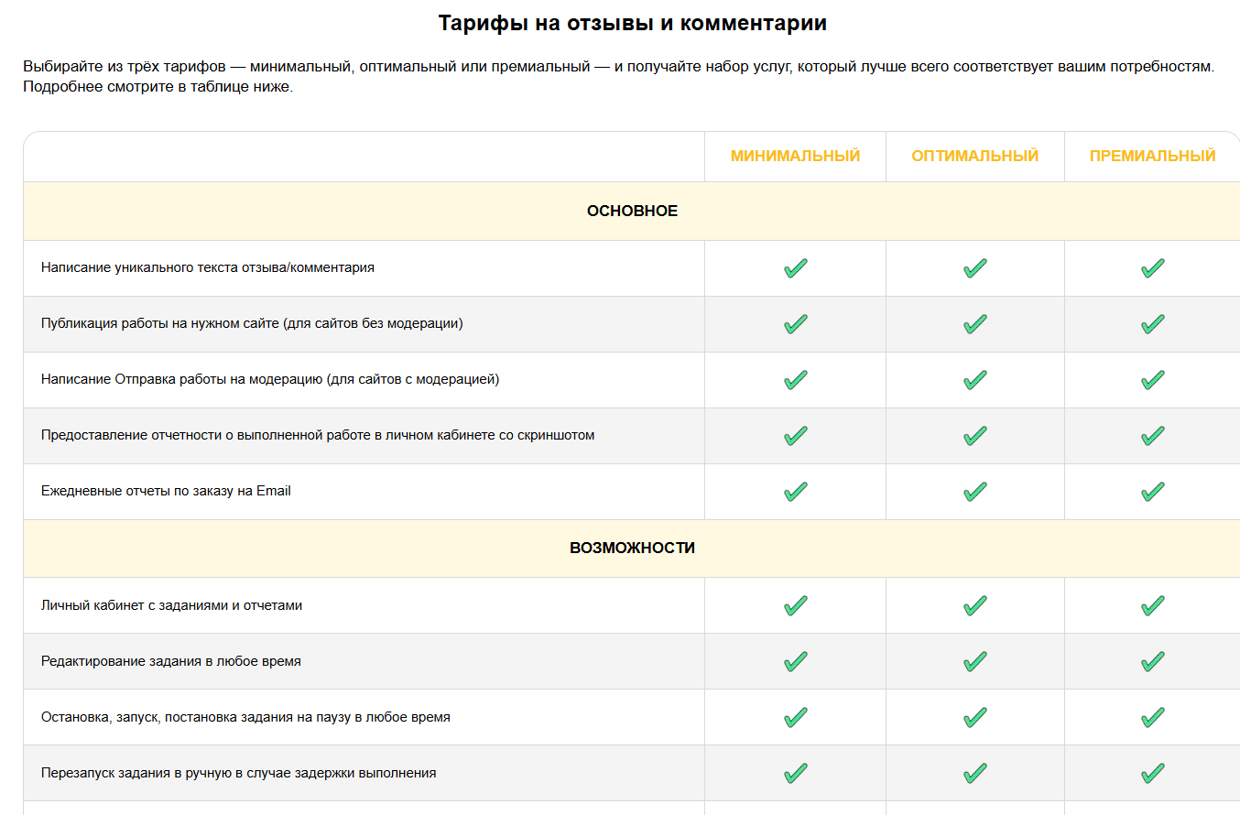1240x815 pixels.
Task: Select the Оптимальный tariff column header
Action: coord(974,156)
